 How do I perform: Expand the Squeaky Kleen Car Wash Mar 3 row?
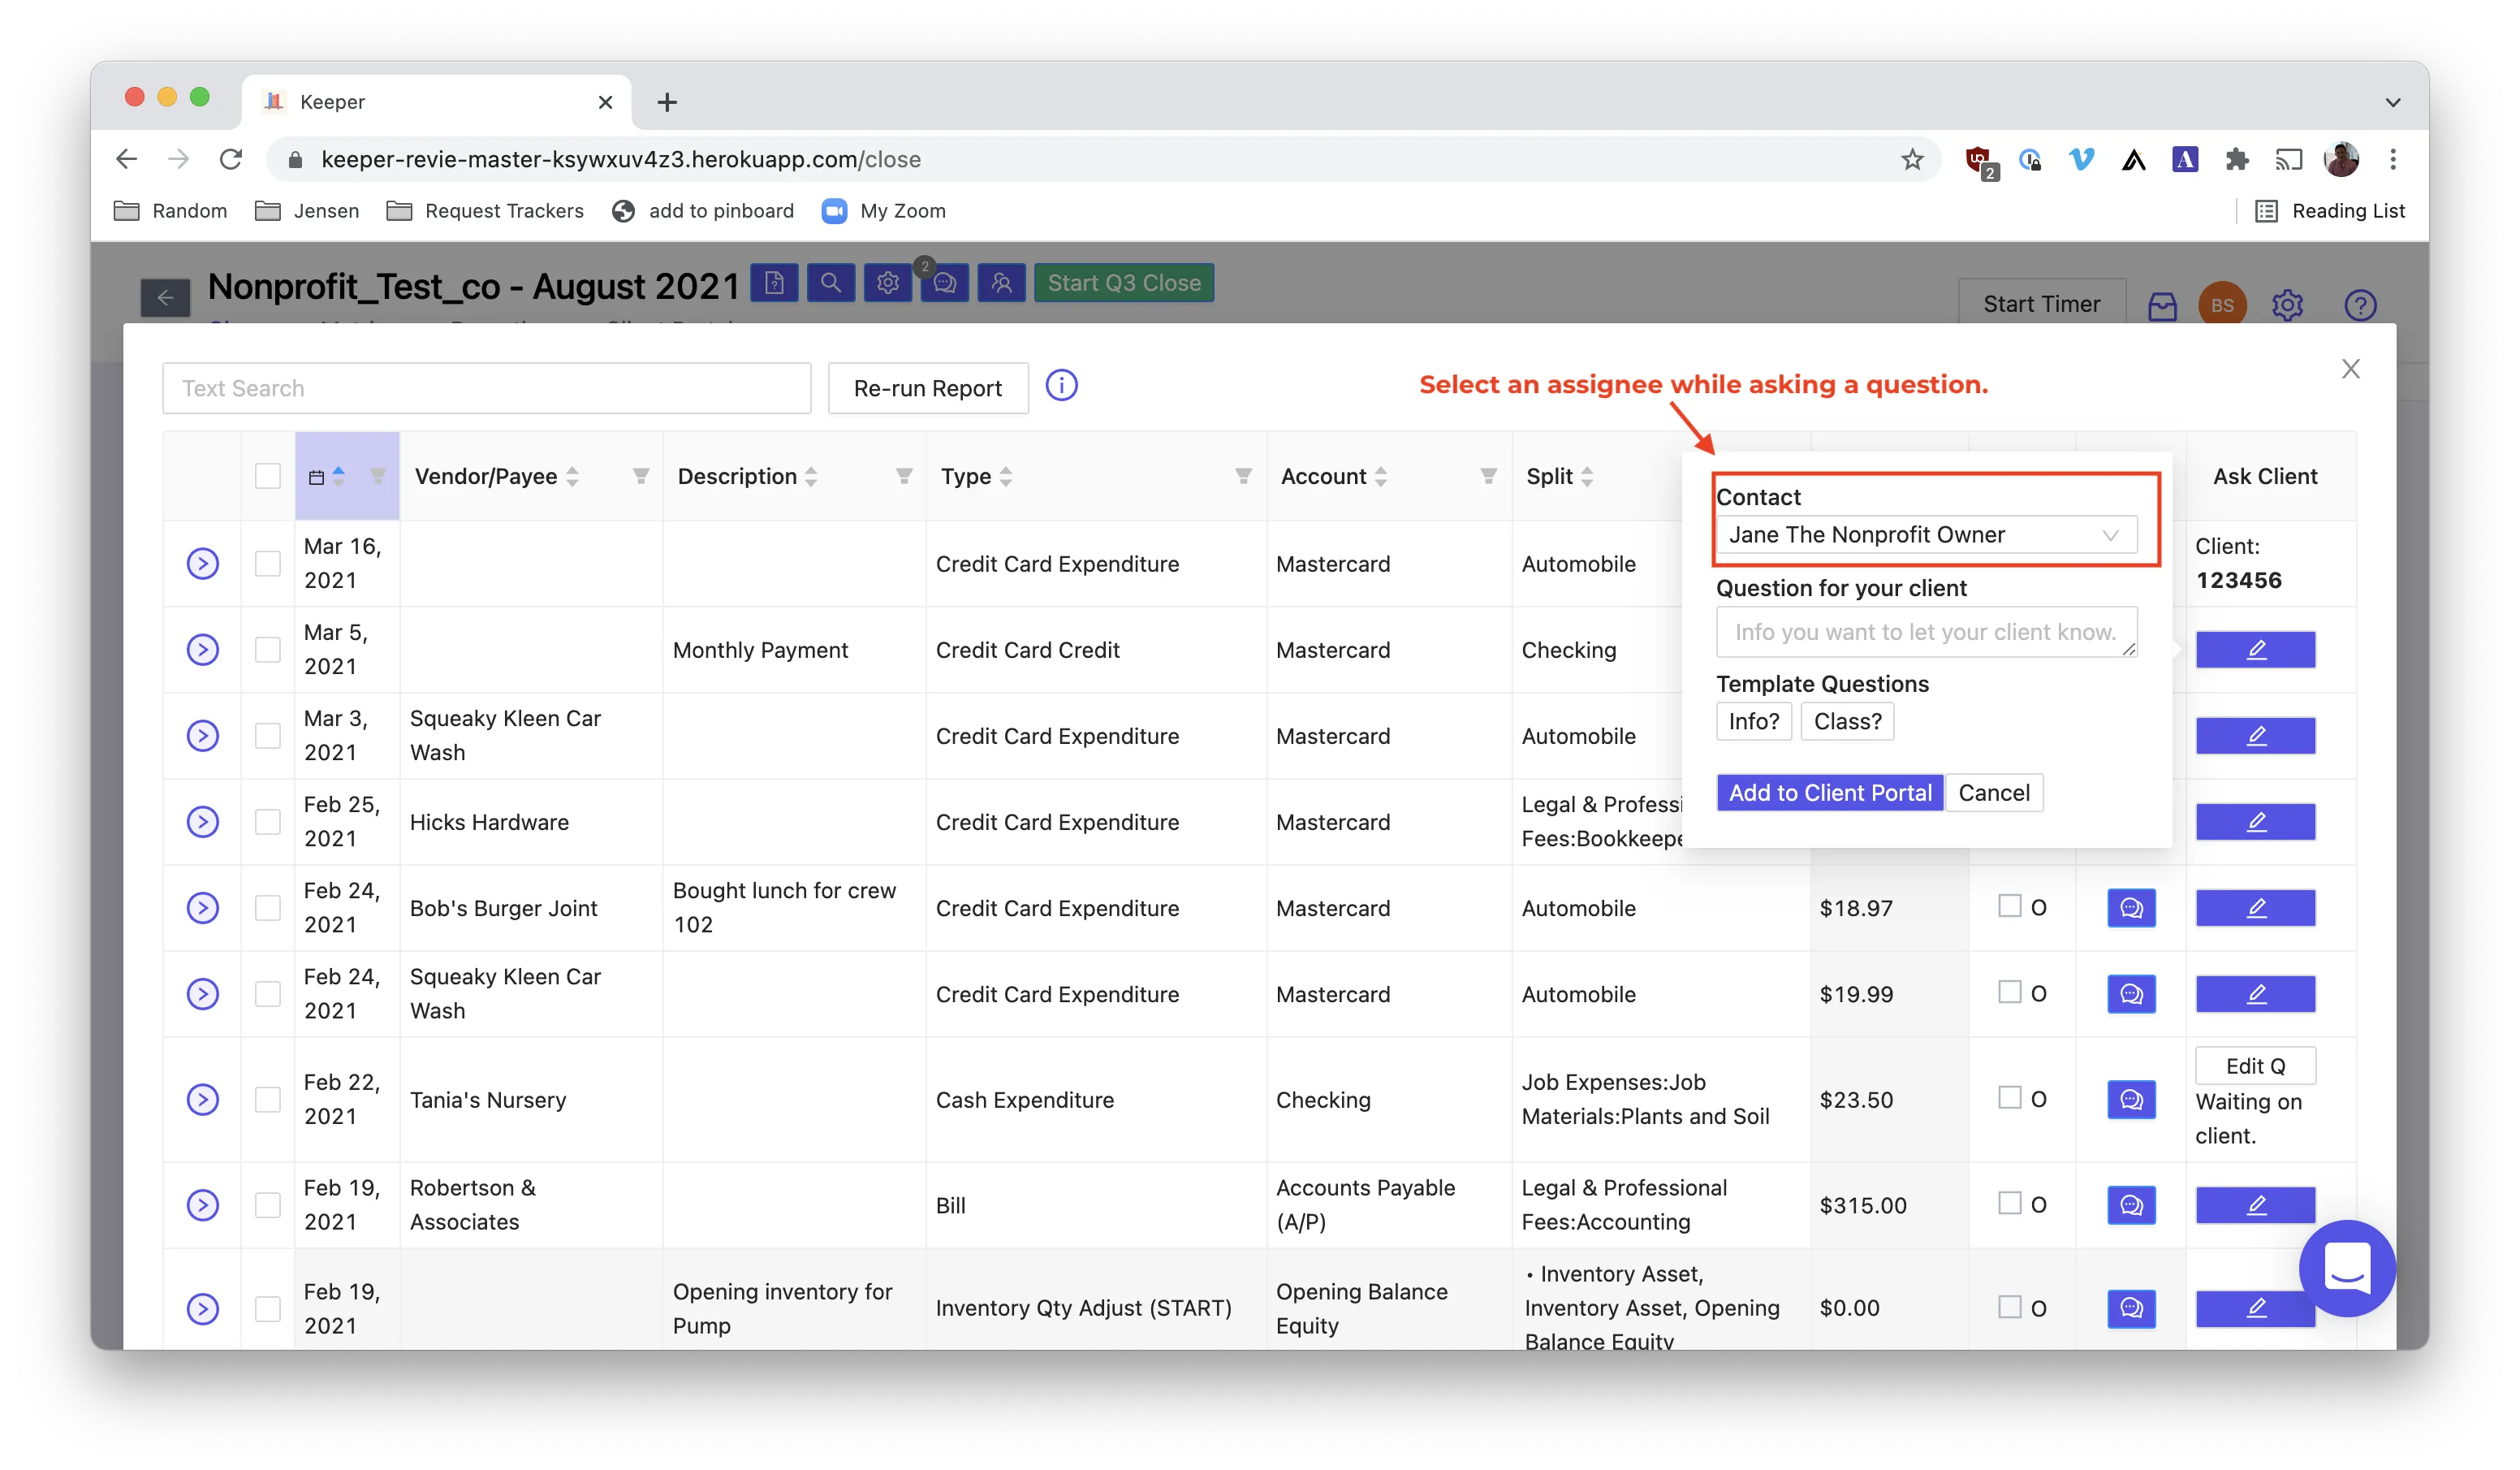pos(203,736)
